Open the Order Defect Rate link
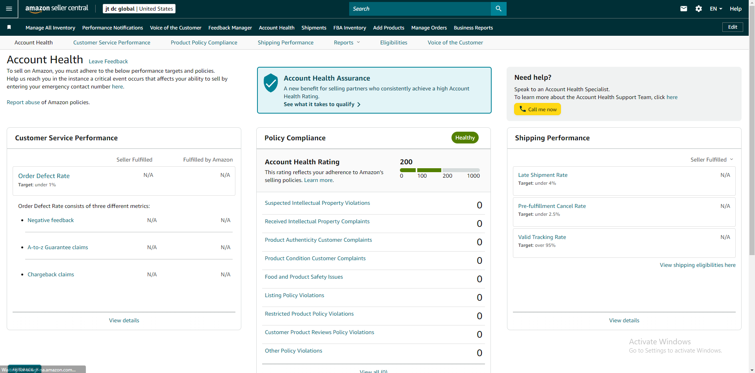This screenshot has width=755, height=373. 44,176
